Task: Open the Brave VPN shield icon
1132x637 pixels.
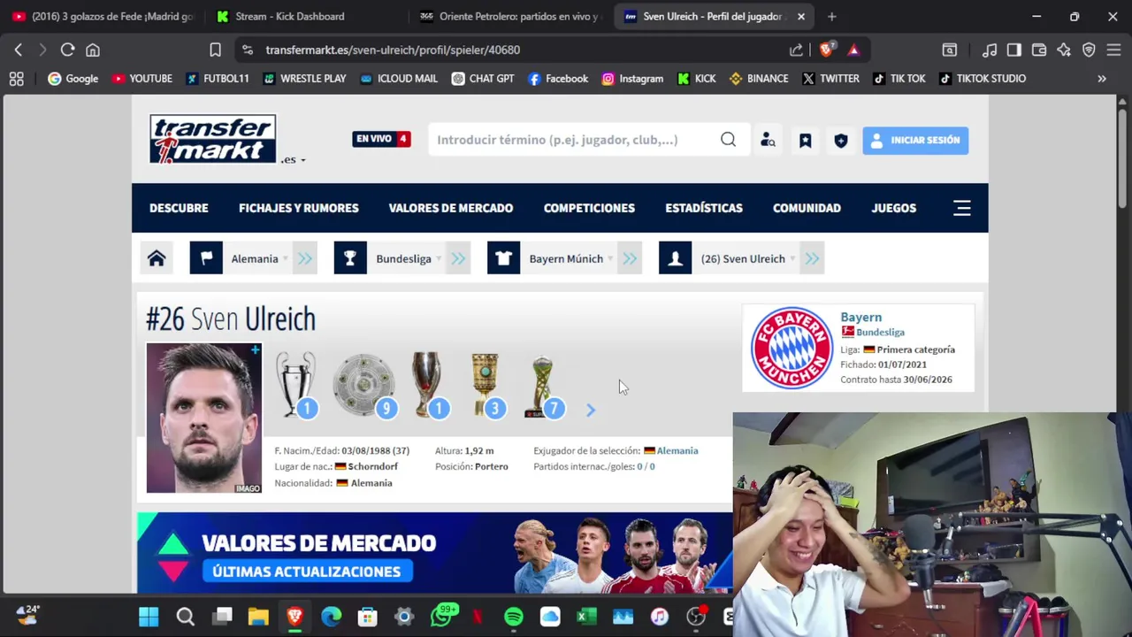Action: 1089,50
